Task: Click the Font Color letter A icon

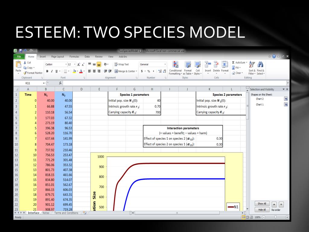Action: click(x=81, y=71)
